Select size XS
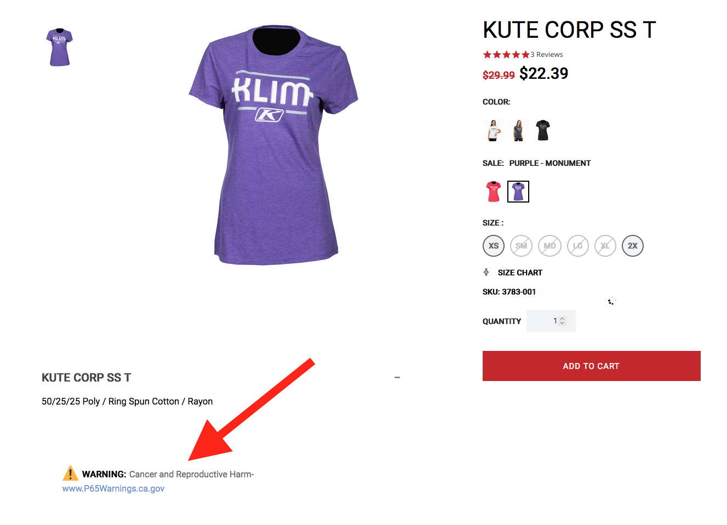This screenshot has width=727, height=525. tap(494, 246)
